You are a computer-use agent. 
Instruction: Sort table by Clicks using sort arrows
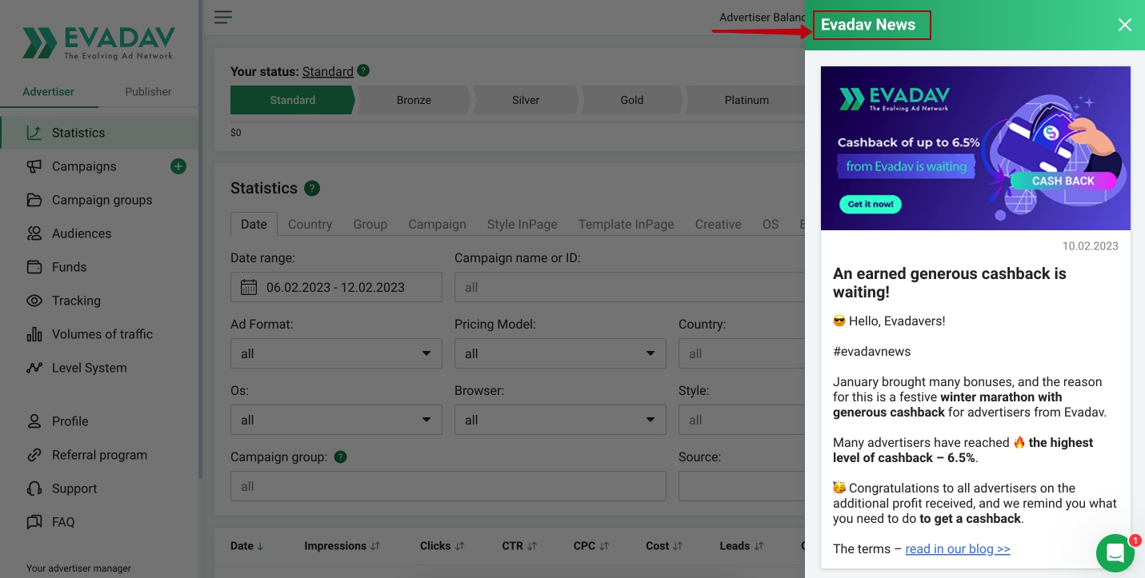tap(459, 546)
